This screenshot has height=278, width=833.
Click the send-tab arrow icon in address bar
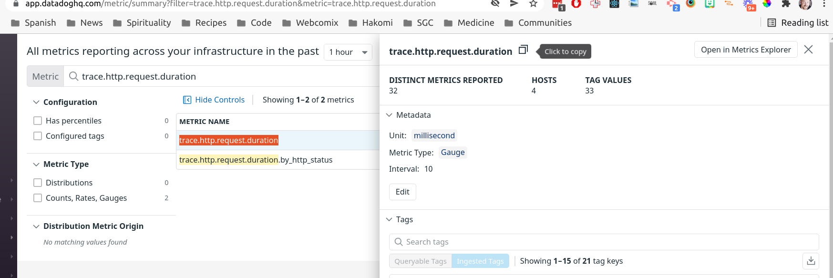(514, 4)
